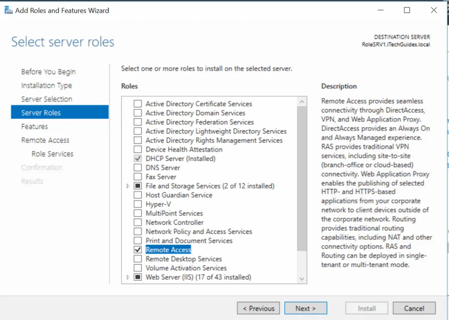Screen dimensions: 449x320
Task: Select Device Health Attestation label
Action: (184, 150)
